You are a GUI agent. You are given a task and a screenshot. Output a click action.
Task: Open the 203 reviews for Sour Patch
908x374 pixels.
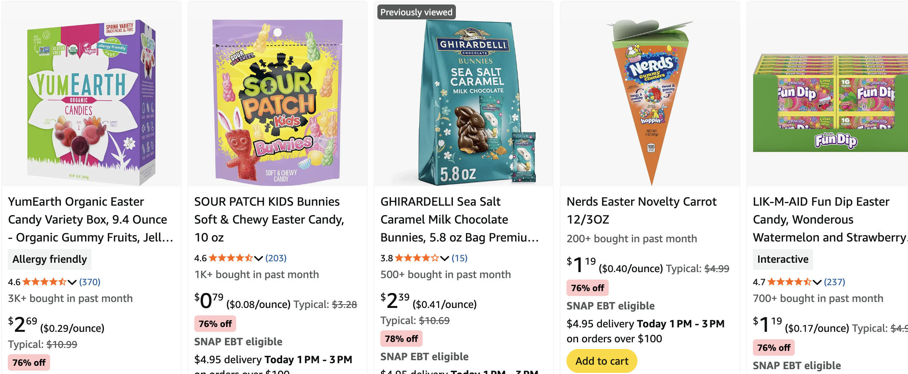[276, 258]
